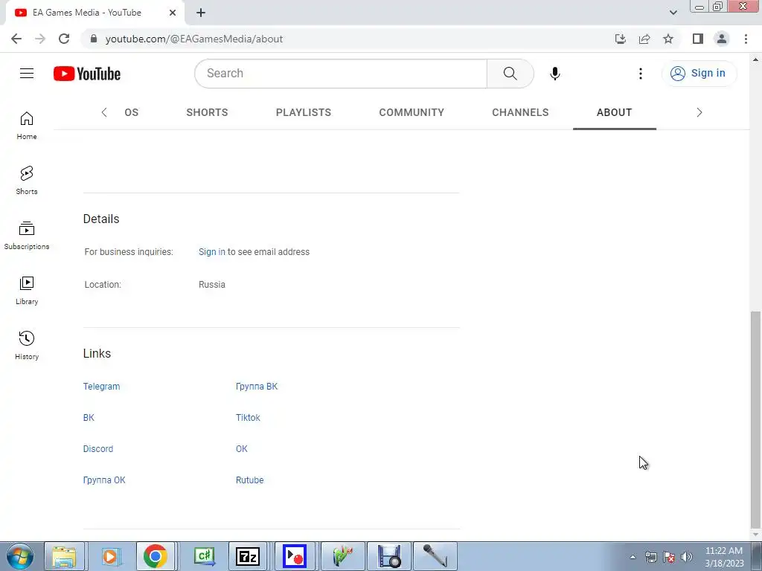Screen dimensions: 762x571
Task: Open the Discord link
Action: pos(97,448)
